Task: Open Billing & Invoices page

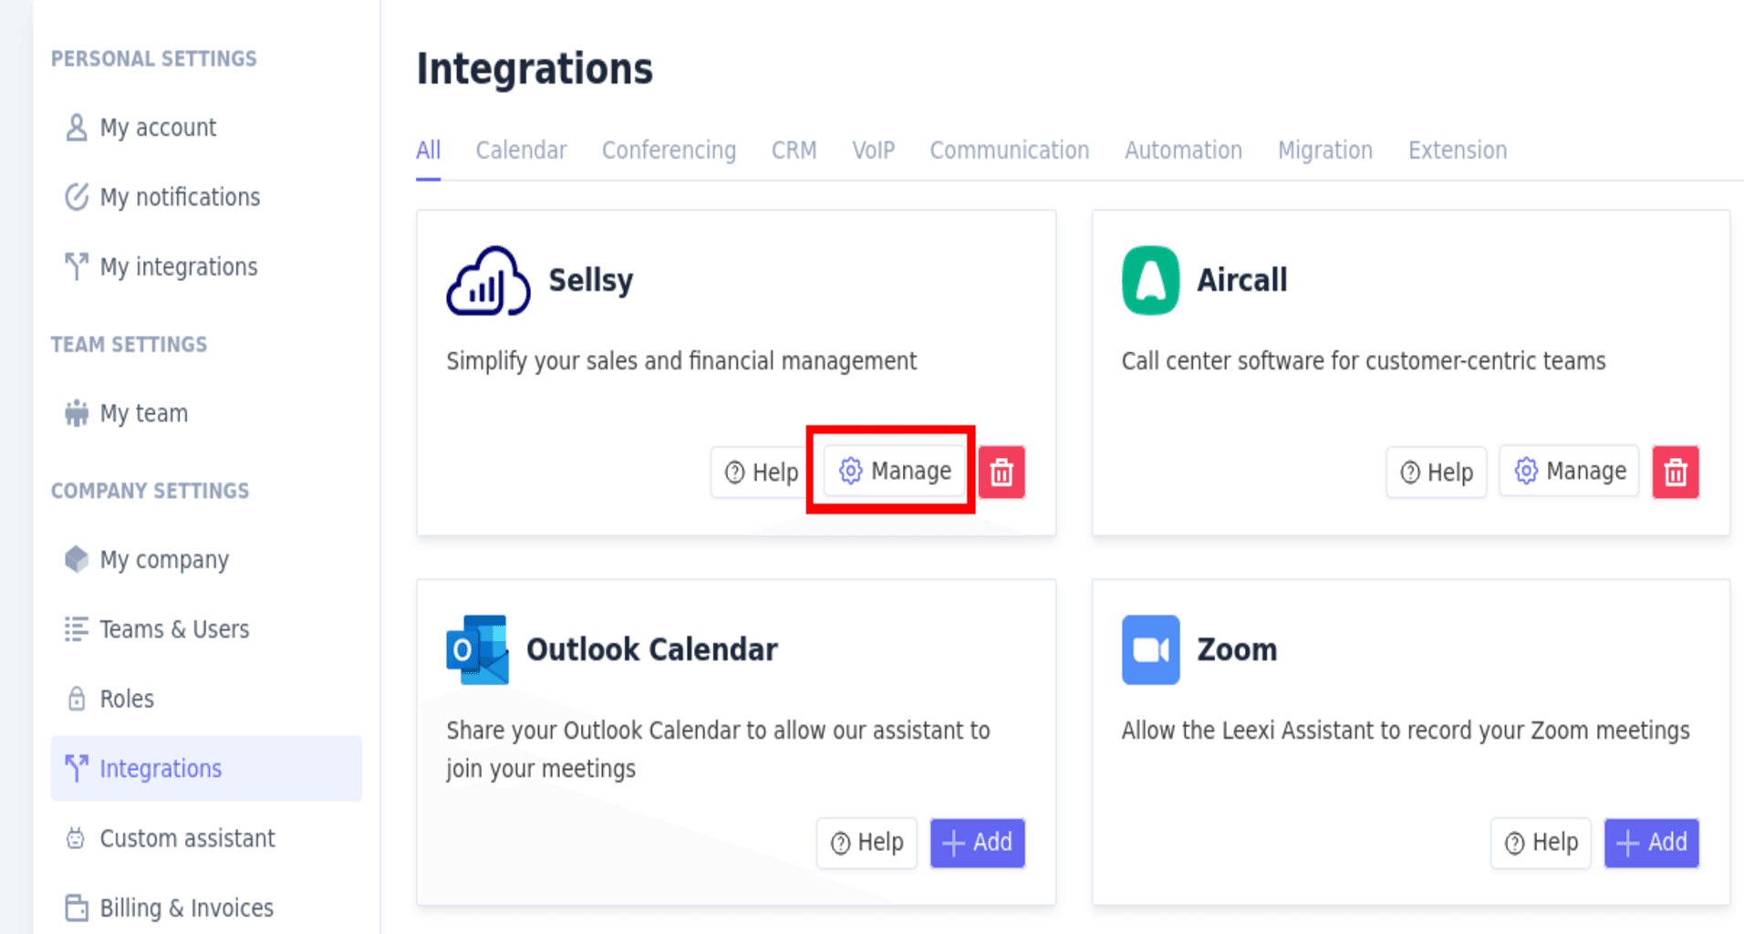Action: point(186,908)
